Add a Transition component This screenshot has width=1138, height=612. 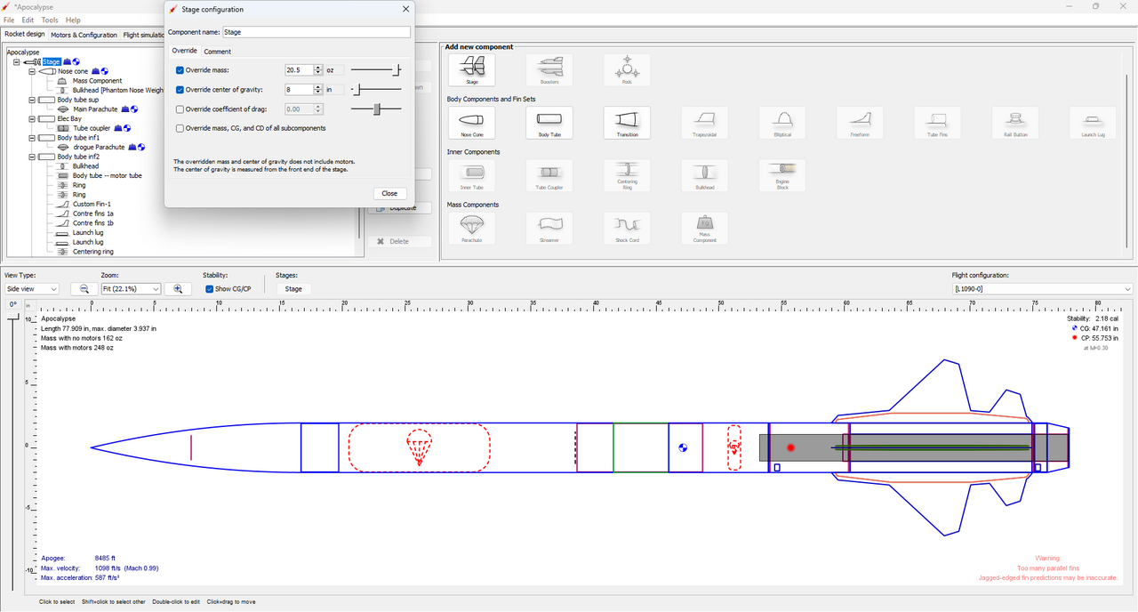tap(627, 123)
